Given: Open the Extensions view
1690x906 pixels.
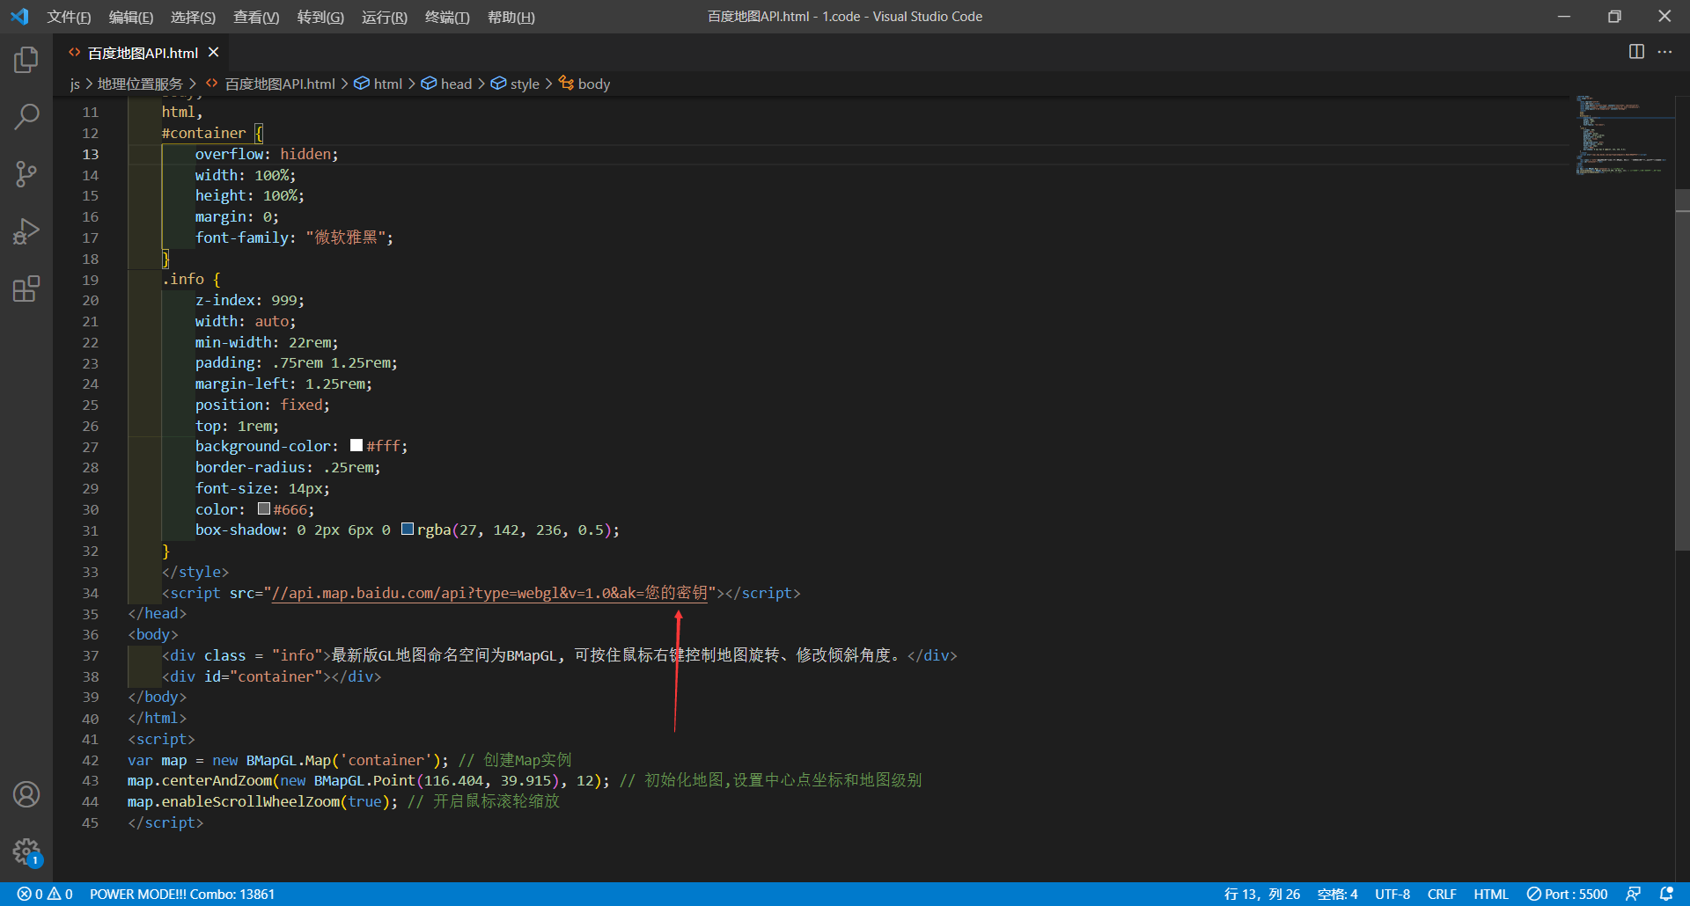Looking at the screenshot, I should pos(26,289).
